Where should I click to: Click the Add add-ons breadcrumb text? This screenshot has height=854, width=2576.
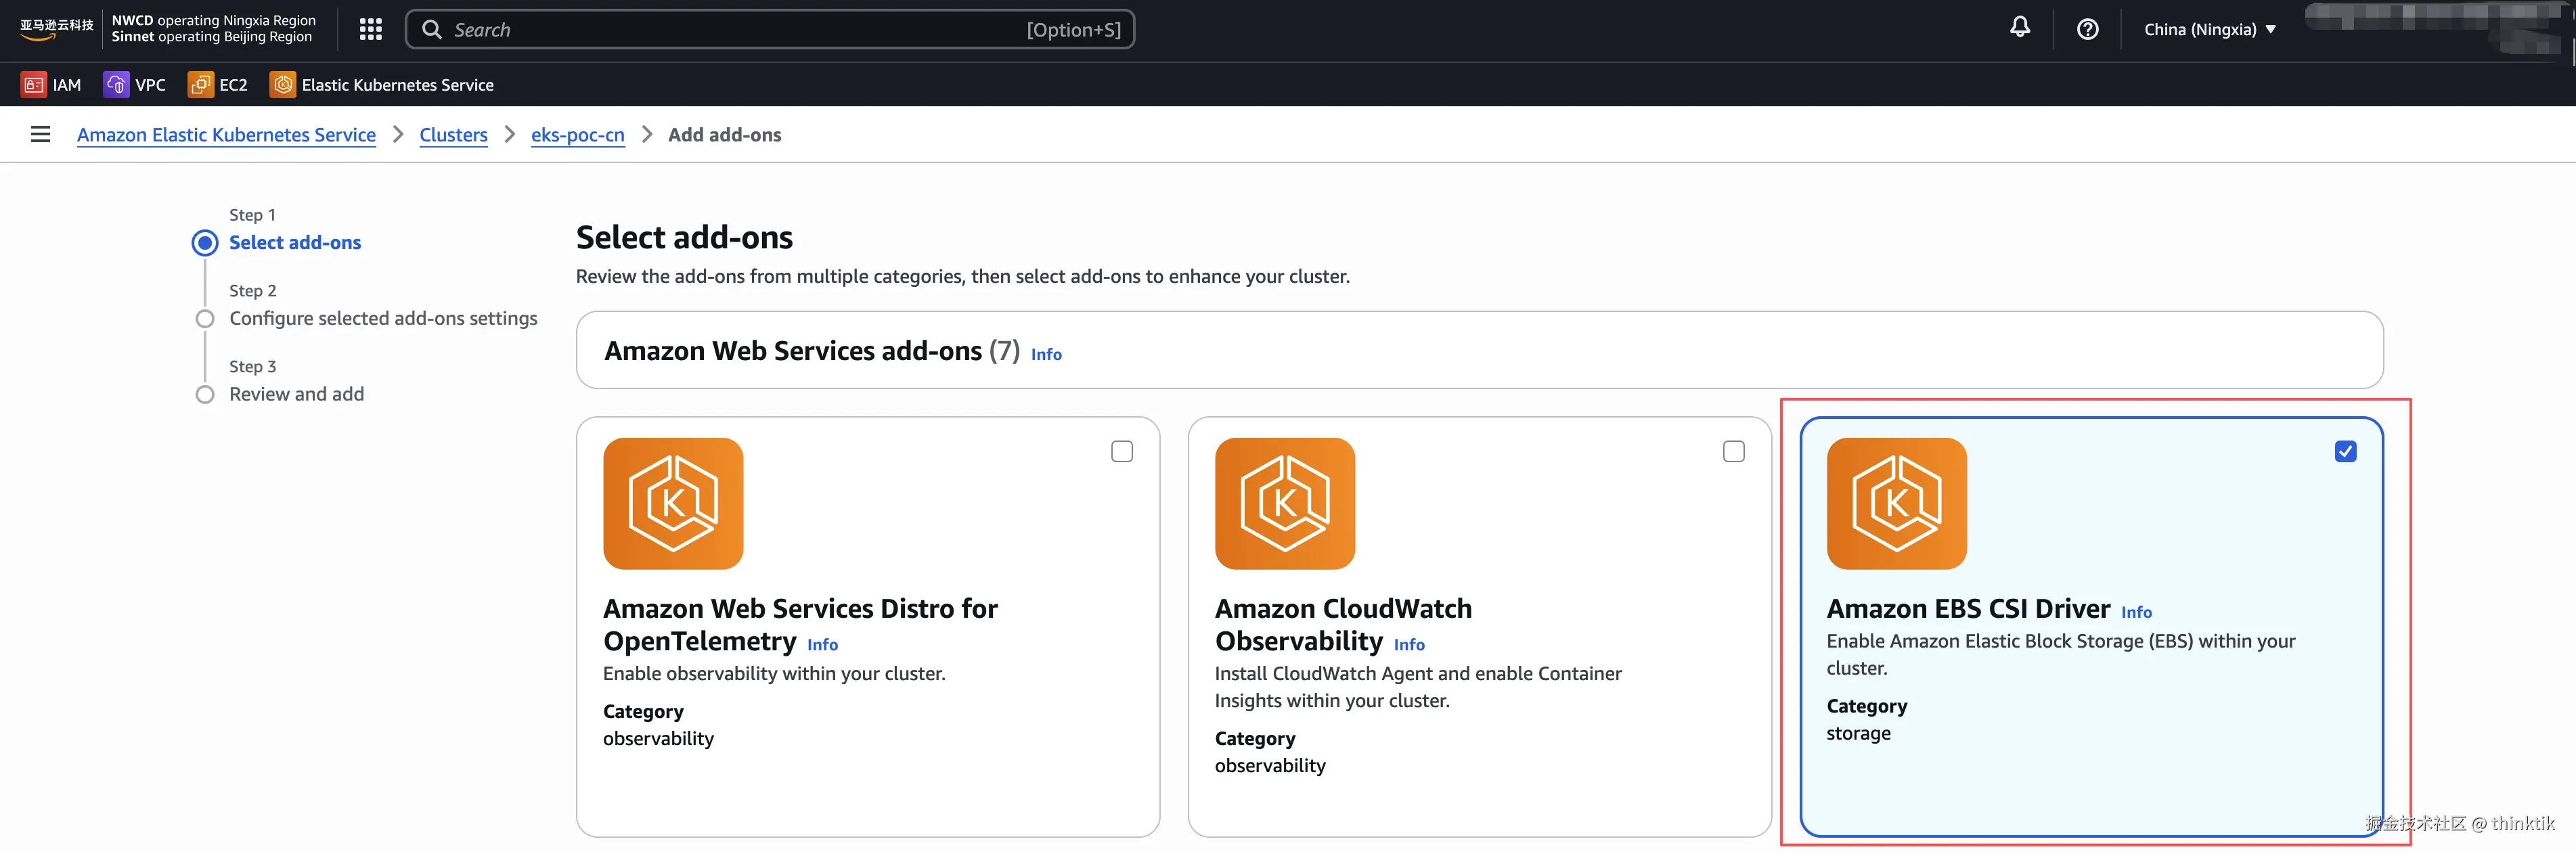coord(725,135)
